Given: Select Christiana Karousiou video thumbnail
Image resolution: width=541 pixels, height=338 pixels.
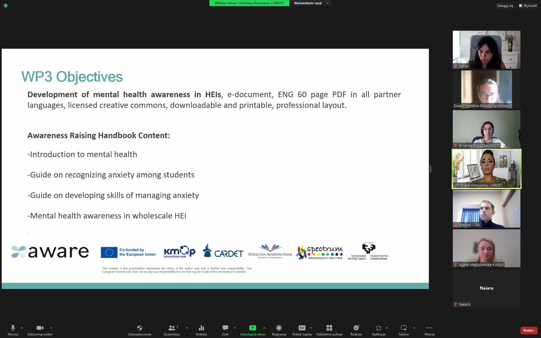Looking at the screenshot, I should click(x=487, y=169).
